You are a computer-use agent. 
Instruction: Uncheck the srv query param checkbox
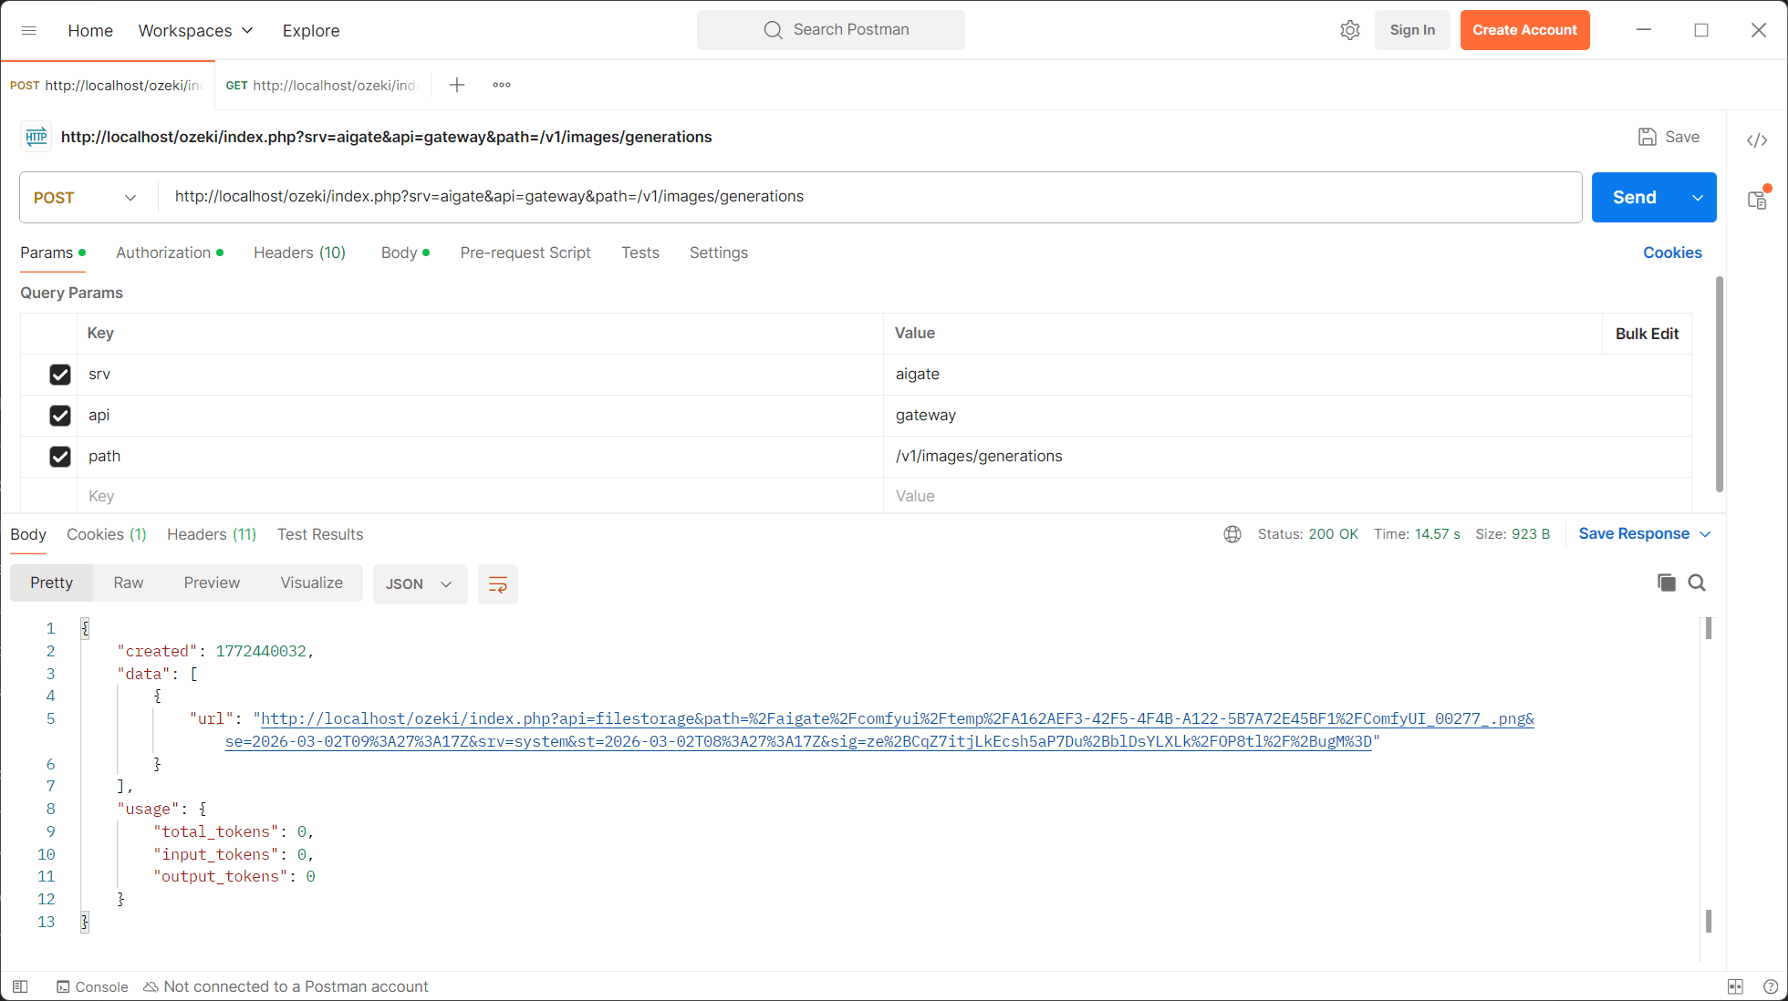[60, 375]
